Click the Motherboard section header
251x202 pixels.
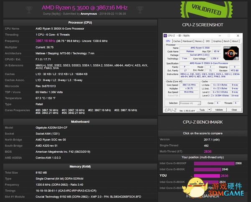tap(80, 122)
